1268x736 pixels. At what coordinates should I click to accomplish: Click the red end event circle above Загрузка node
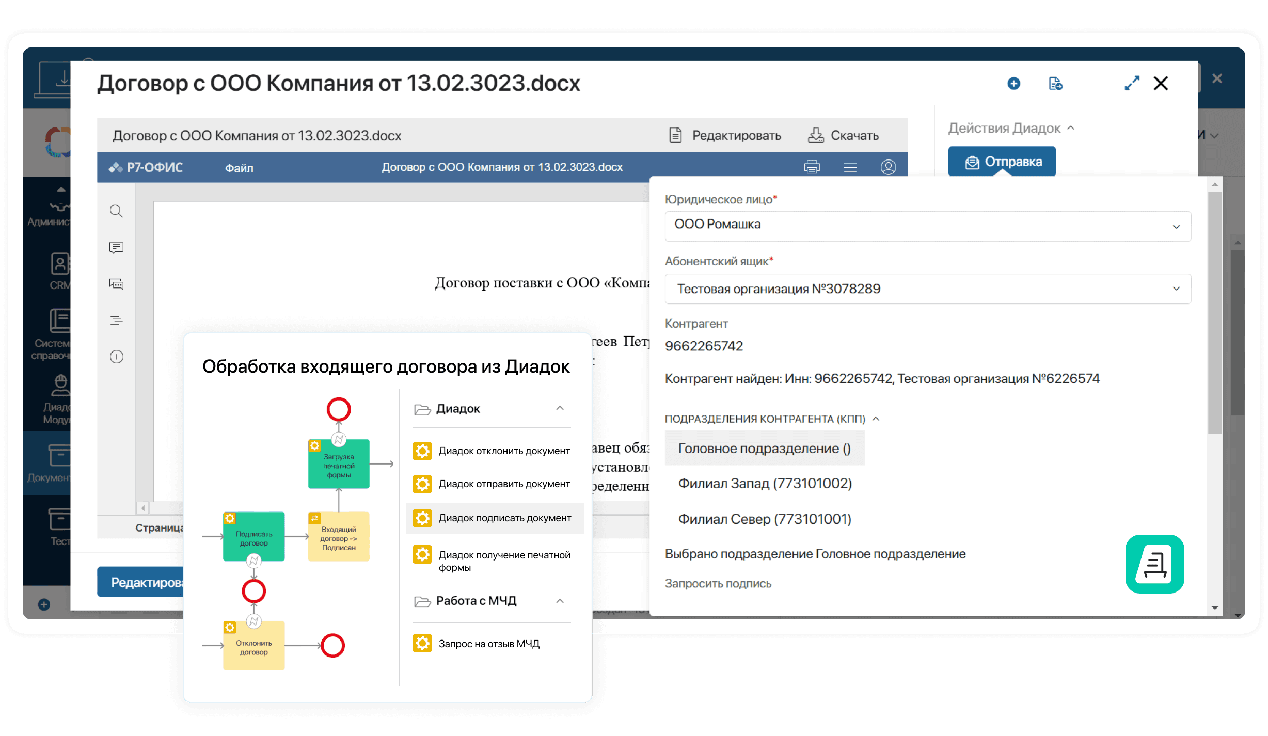(339, 410)
